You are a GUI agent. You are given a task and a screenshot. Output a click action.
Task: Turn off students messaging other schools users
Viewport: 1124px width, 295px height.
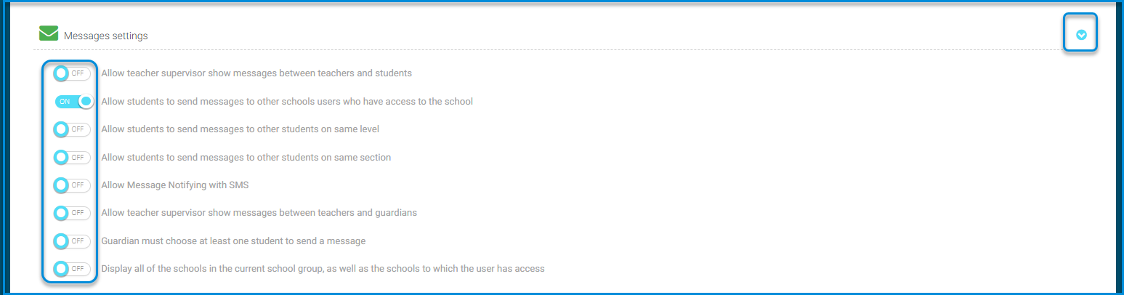coord(75,102)
